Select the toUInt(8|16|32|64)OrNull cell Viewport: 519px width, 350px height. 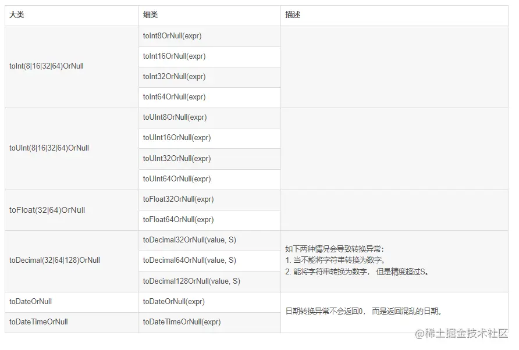click(x=72, y=148)
